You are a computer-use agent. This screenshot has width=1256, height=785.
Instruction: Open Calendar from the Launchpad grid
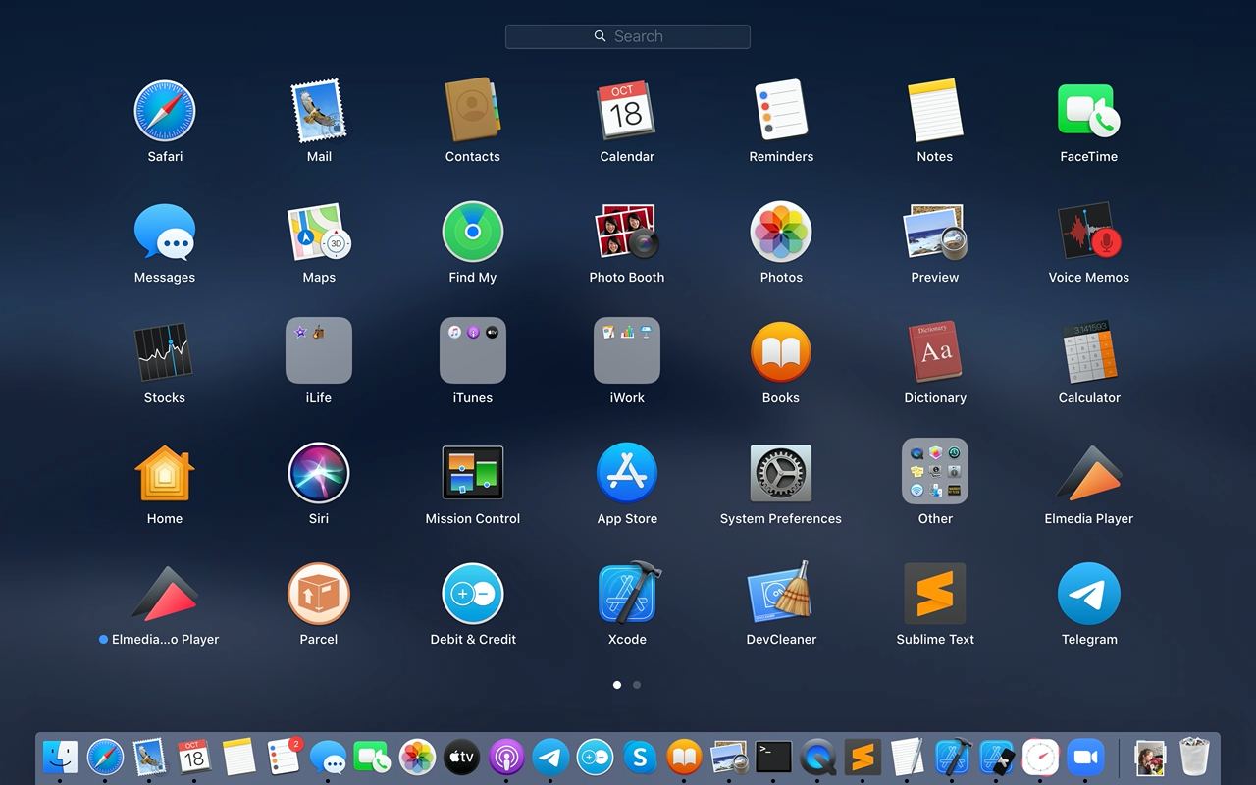tap(627, 111)
